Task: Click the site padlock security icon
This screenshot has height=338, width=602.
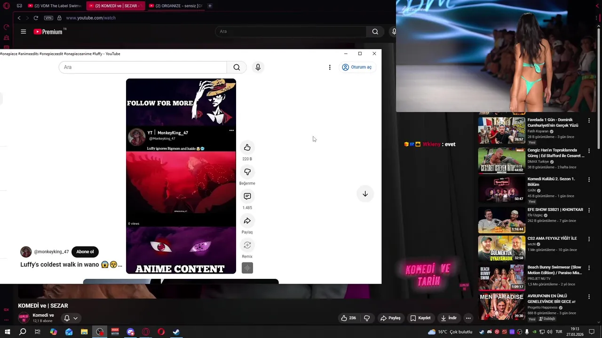Action: 59,18
